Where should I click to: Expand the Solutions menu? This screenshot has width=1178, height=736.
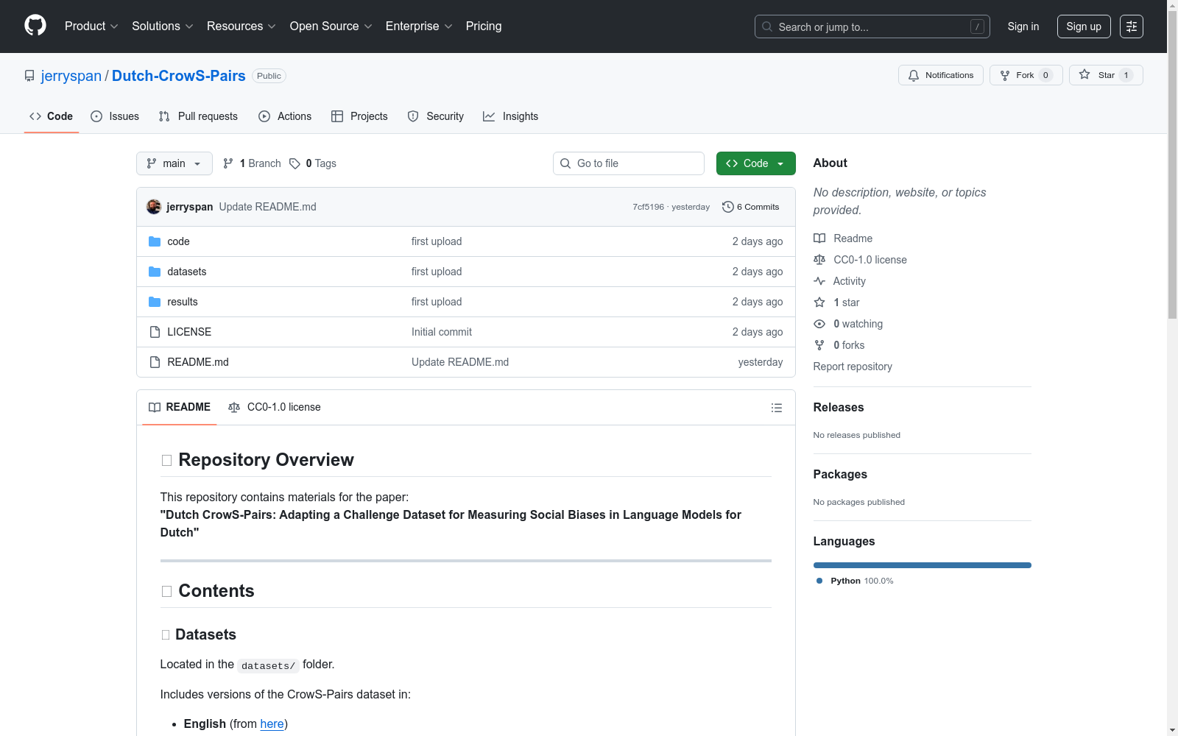tap(163, 26)
